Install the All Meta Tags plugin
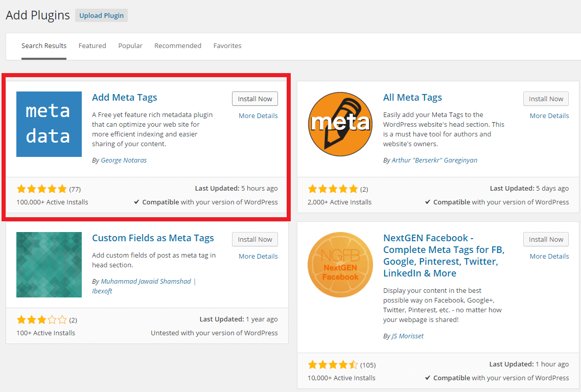The width and height of the screenshot is (581, 392). (x=546, y=99)
